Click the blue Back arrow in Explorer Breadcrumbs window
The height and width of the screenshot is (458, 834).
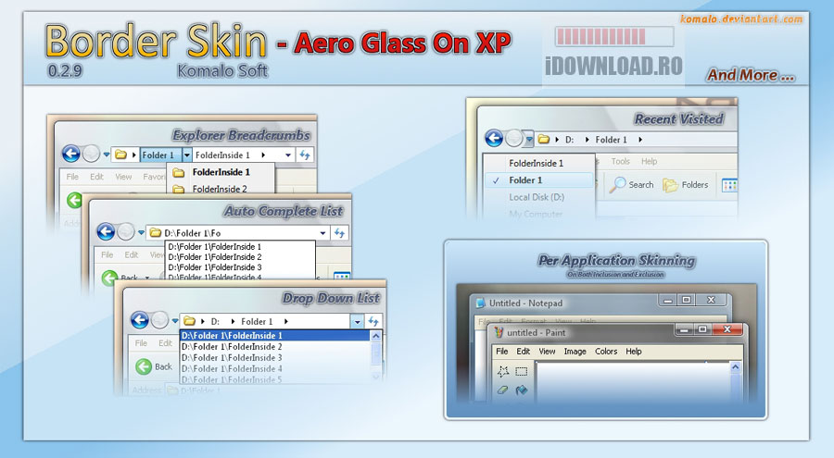(x=70, y=155)
